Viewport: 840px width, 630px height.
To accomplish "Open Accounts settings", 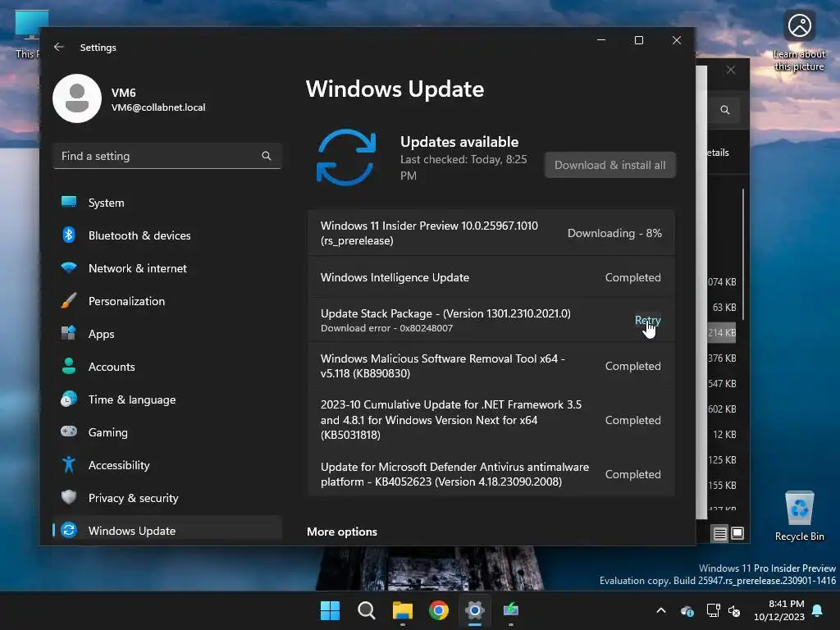I will click(167, 367).
